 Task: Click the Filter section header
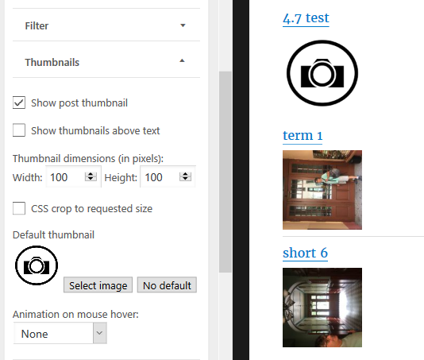(106, 25)
